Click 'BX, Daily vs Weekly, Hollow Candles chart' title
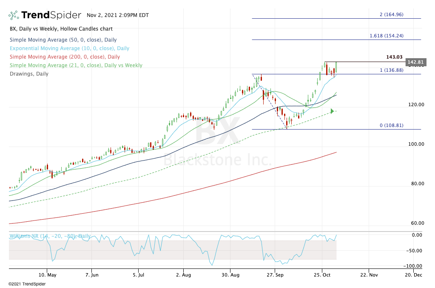Image resolution: width=435 pixels, height=288 pixels. [61, 29]
